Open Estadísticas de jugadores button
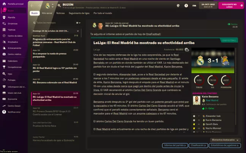Viewport: 246px width, 153px height. click(225, 145)
